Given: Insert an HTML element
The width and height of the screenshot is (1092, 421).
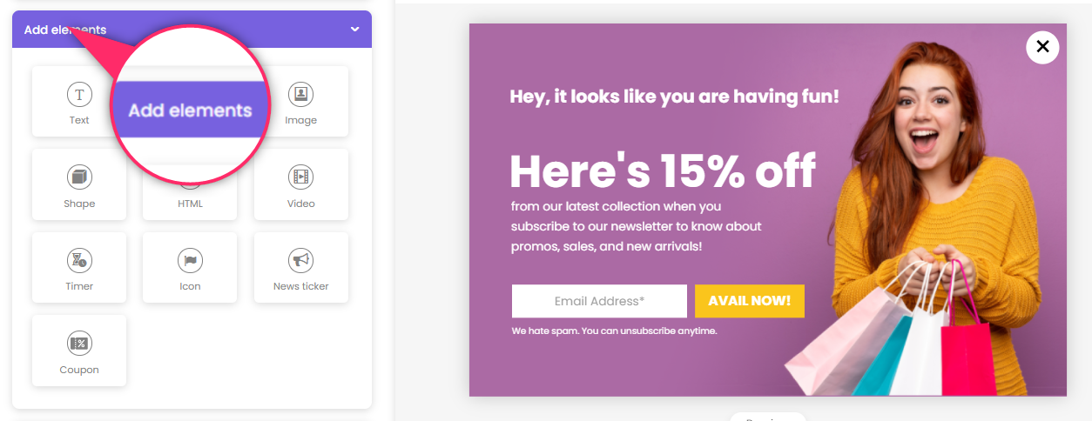Looking at the screenshot, I should 190,197.
